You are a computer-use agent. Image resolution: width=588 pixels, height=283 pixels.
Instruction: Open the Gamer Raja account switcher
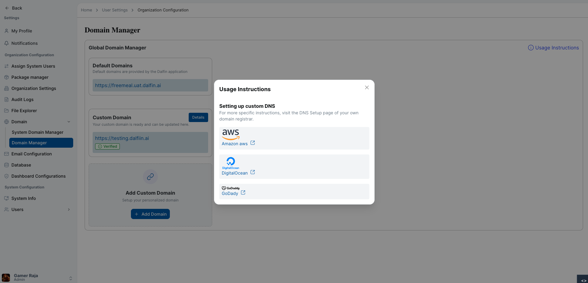pos(70,278)
